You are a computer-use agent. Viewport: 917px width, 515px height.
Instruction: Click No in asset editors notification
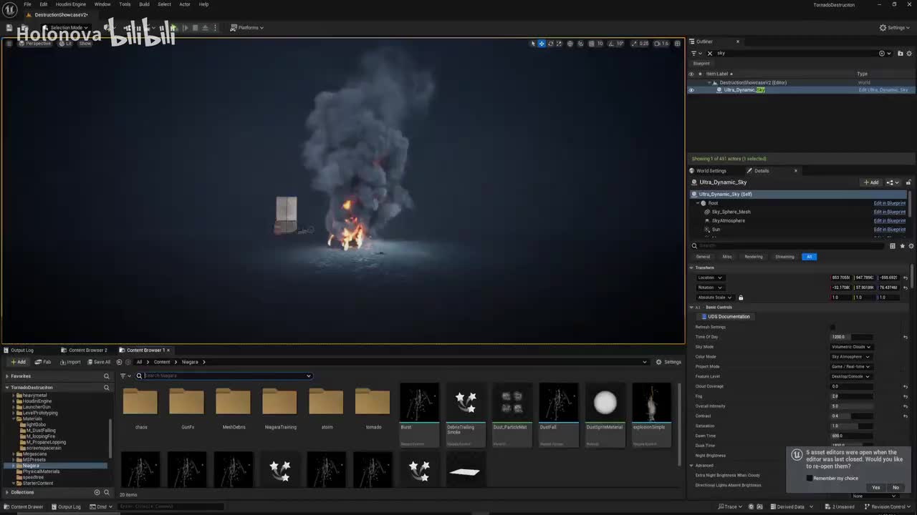(x=895, y=488)
